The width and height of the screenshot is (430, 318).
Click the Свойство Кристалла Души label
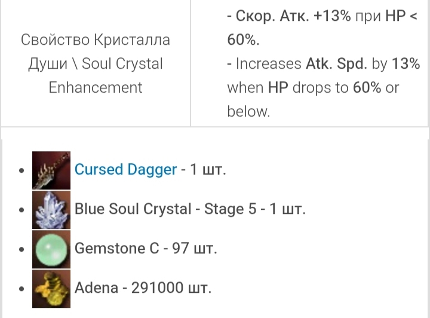coord(96,40)
